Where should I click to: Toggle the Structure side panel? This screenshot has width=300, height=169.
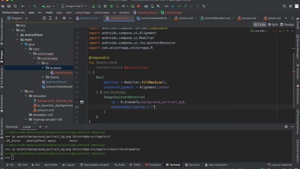pyautogui.click(x=2, y=152)
